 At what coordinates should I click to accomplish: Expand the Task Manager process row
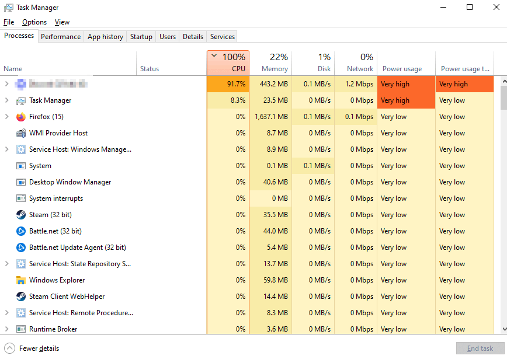coord(7,100)
